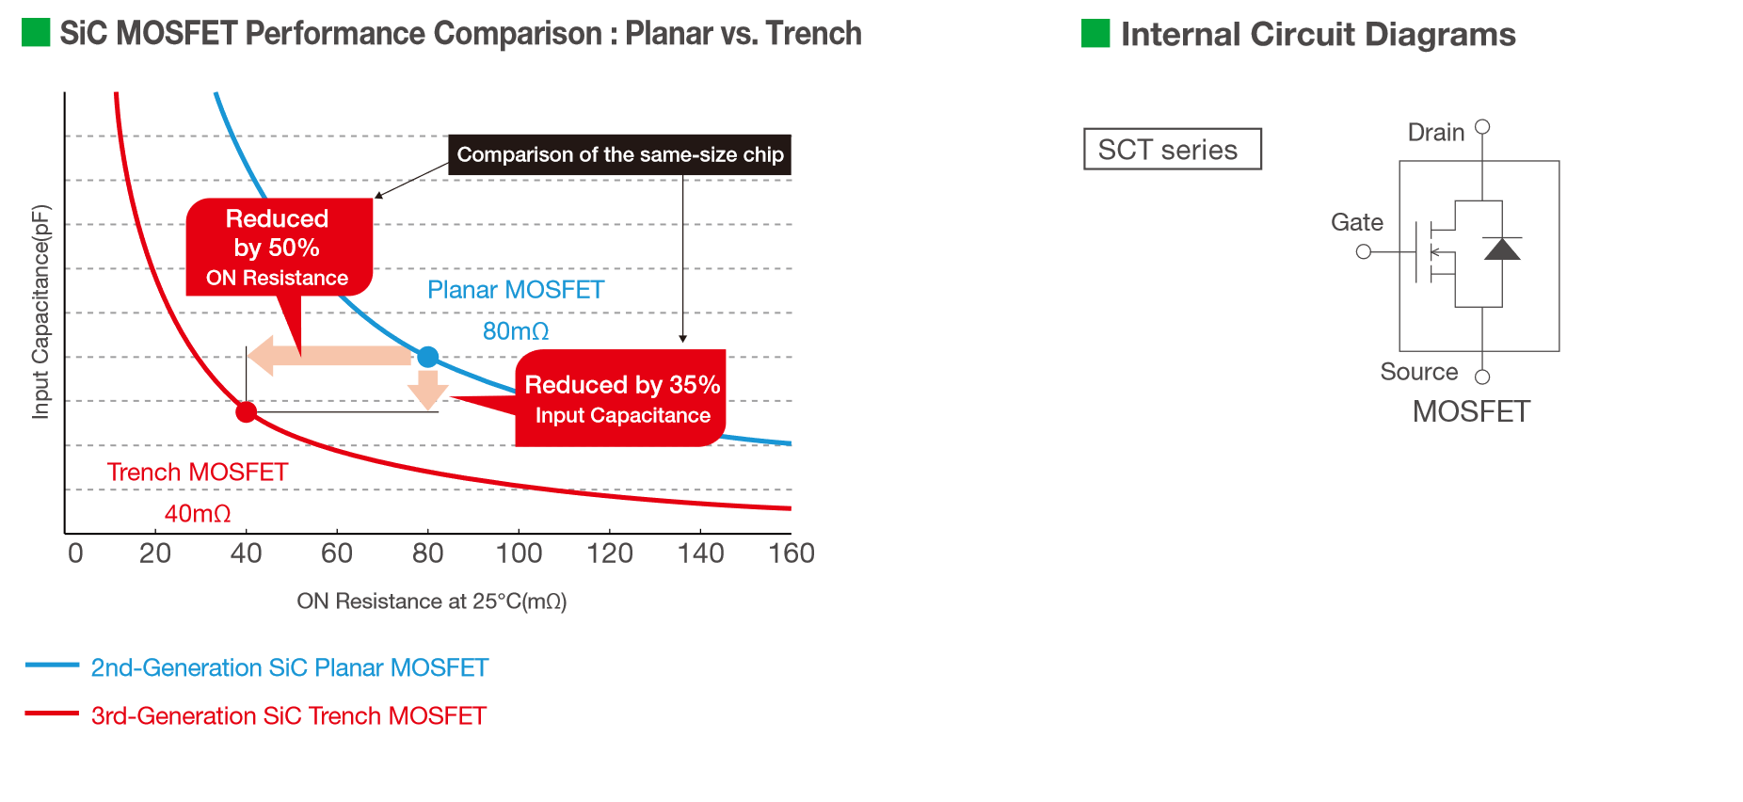Click the Comparison of the same-size chip label
1743x802 pixels.
pyautogui.click(x=619, y=154)
